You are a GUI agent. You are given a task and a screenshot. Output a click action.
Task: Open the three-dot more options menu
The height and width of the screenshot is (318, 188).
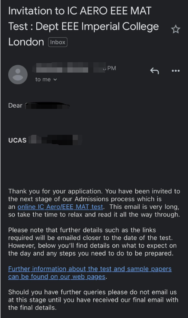coord(175,71)
